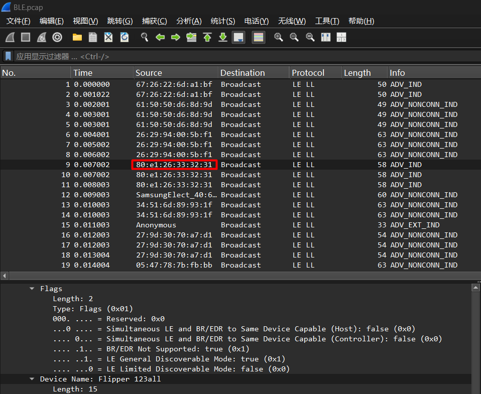Image resolution: width=481 pixels, height=394 pixels.
Task: Toggle packet colorization rules button
Action: click(x=258, y=38)
